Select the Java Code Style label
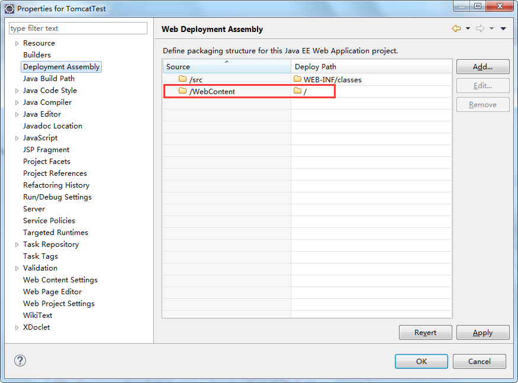The height and width of the screenshot is (383, 518). point(50,91)
